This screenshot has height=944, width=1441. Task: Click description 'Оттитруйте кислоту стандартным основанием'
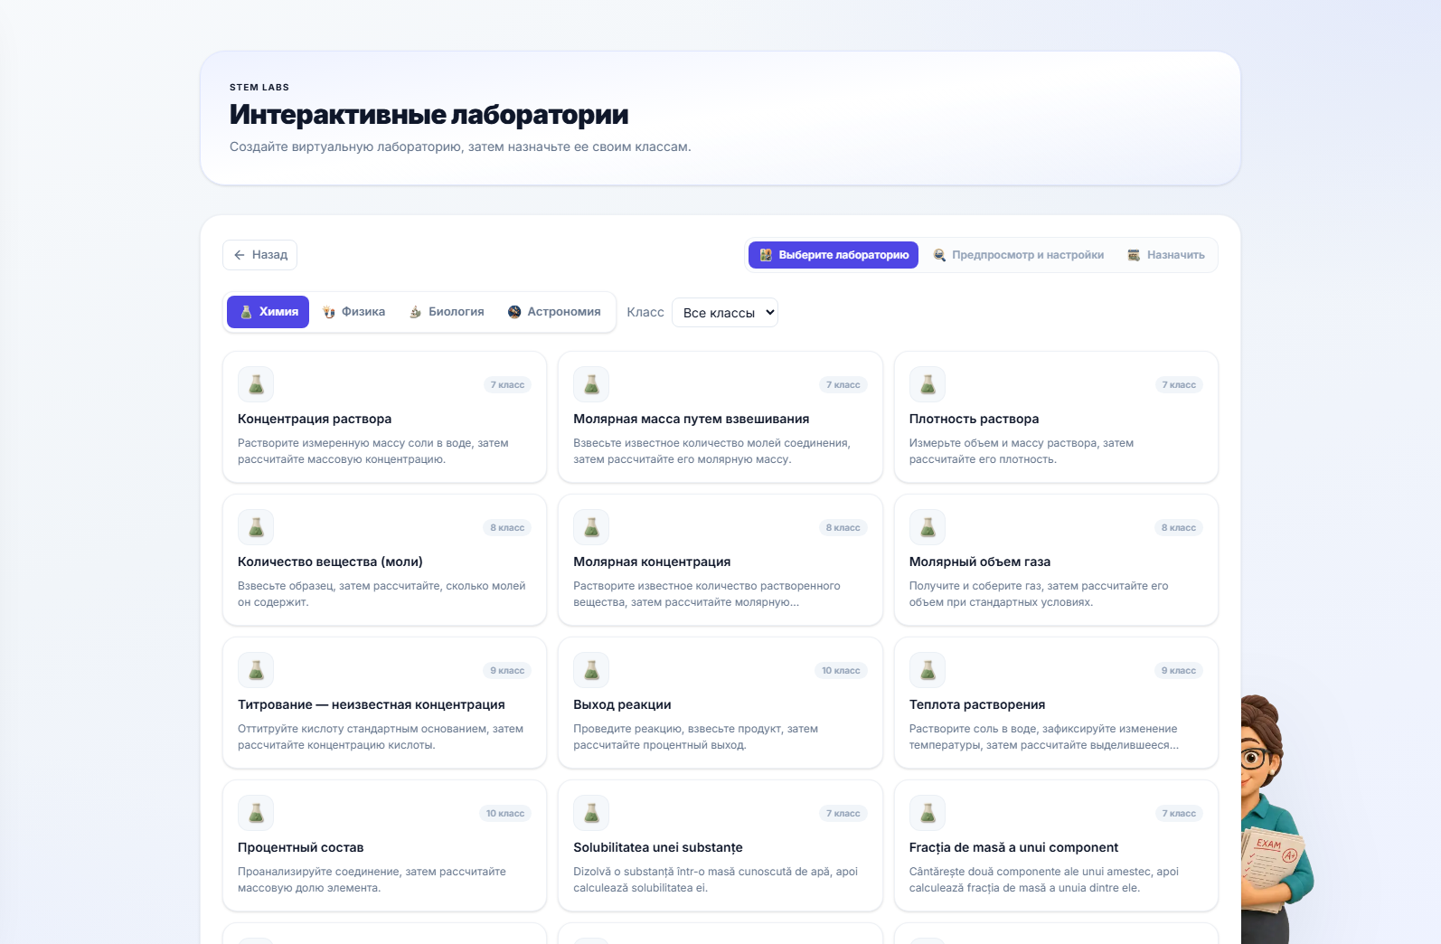pyautogui.click(x=381, y=737)
